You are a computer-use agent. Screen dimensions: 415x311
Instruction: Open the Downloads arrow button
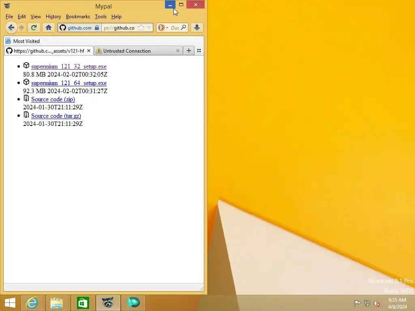click(197, 28)
